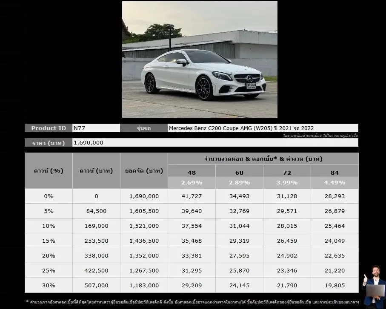Viewport: 386px width, 309px height.
Task: Select the down payment amount "422,500"
Action: (x=96, y=270)
